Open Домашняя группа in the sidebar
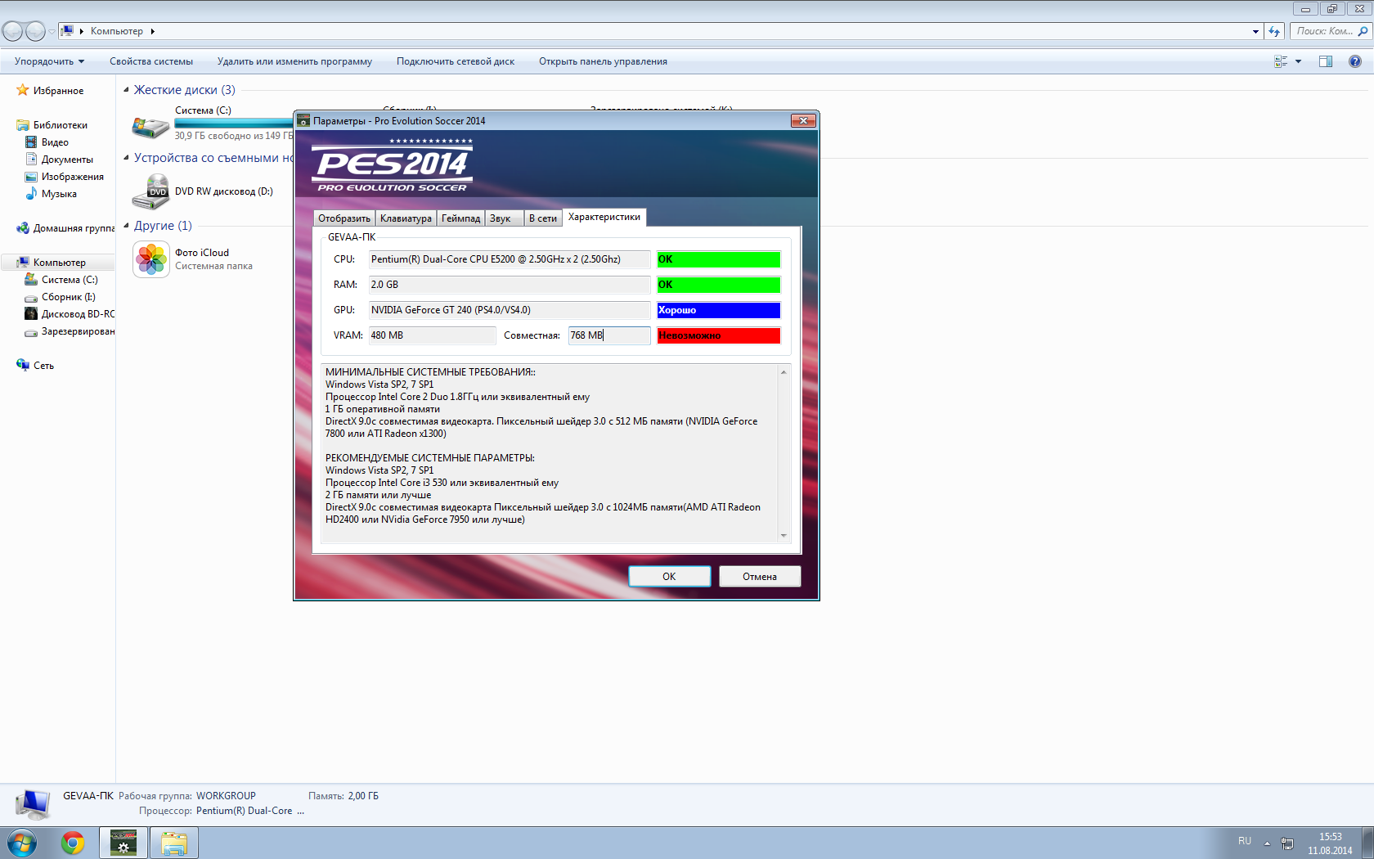Screen dimensions: 1374x859 [65, 228]
